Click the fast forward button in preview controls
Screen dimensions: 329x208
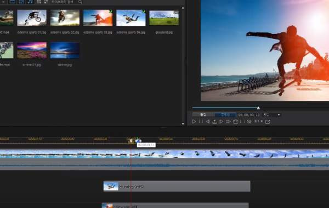pyautogui.click(x=228, y=121)
